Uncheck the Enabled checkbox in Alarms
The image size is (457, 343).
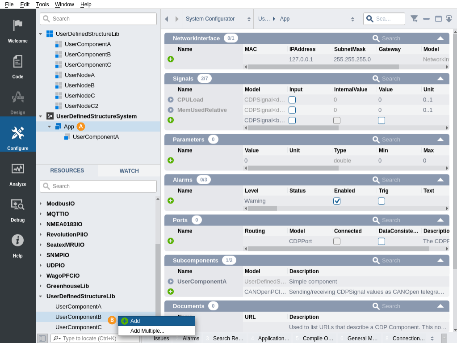337,201
